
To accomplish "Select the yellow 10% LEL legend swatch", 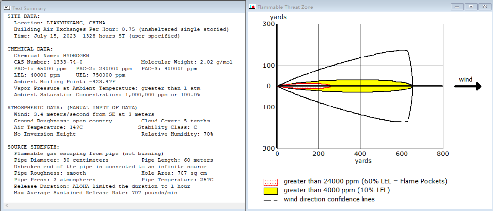I will coord(270,191).
